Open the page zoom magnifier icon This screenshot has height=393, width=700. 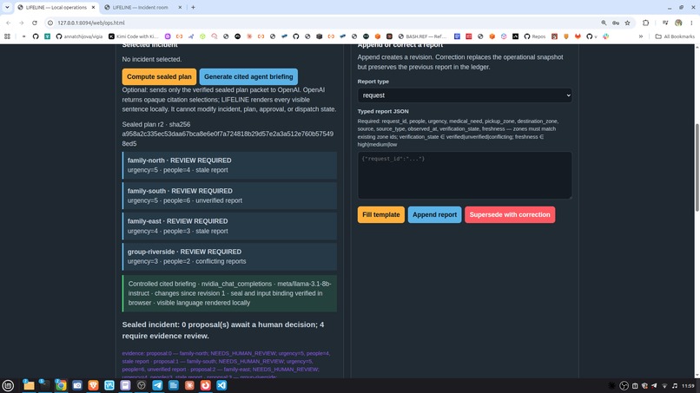604,23
